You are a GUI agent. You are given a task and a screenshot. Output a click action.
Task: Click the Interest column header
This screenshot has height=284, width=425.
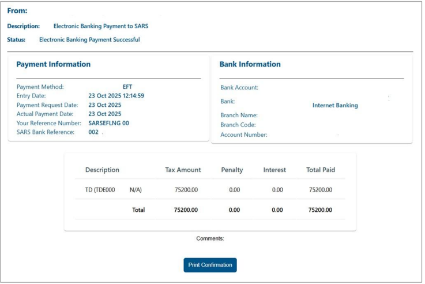point(274,170)
